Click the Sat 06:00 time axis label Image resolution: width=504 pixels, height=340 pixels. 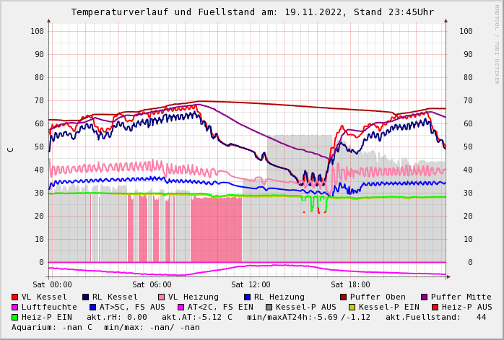point(151,284)
